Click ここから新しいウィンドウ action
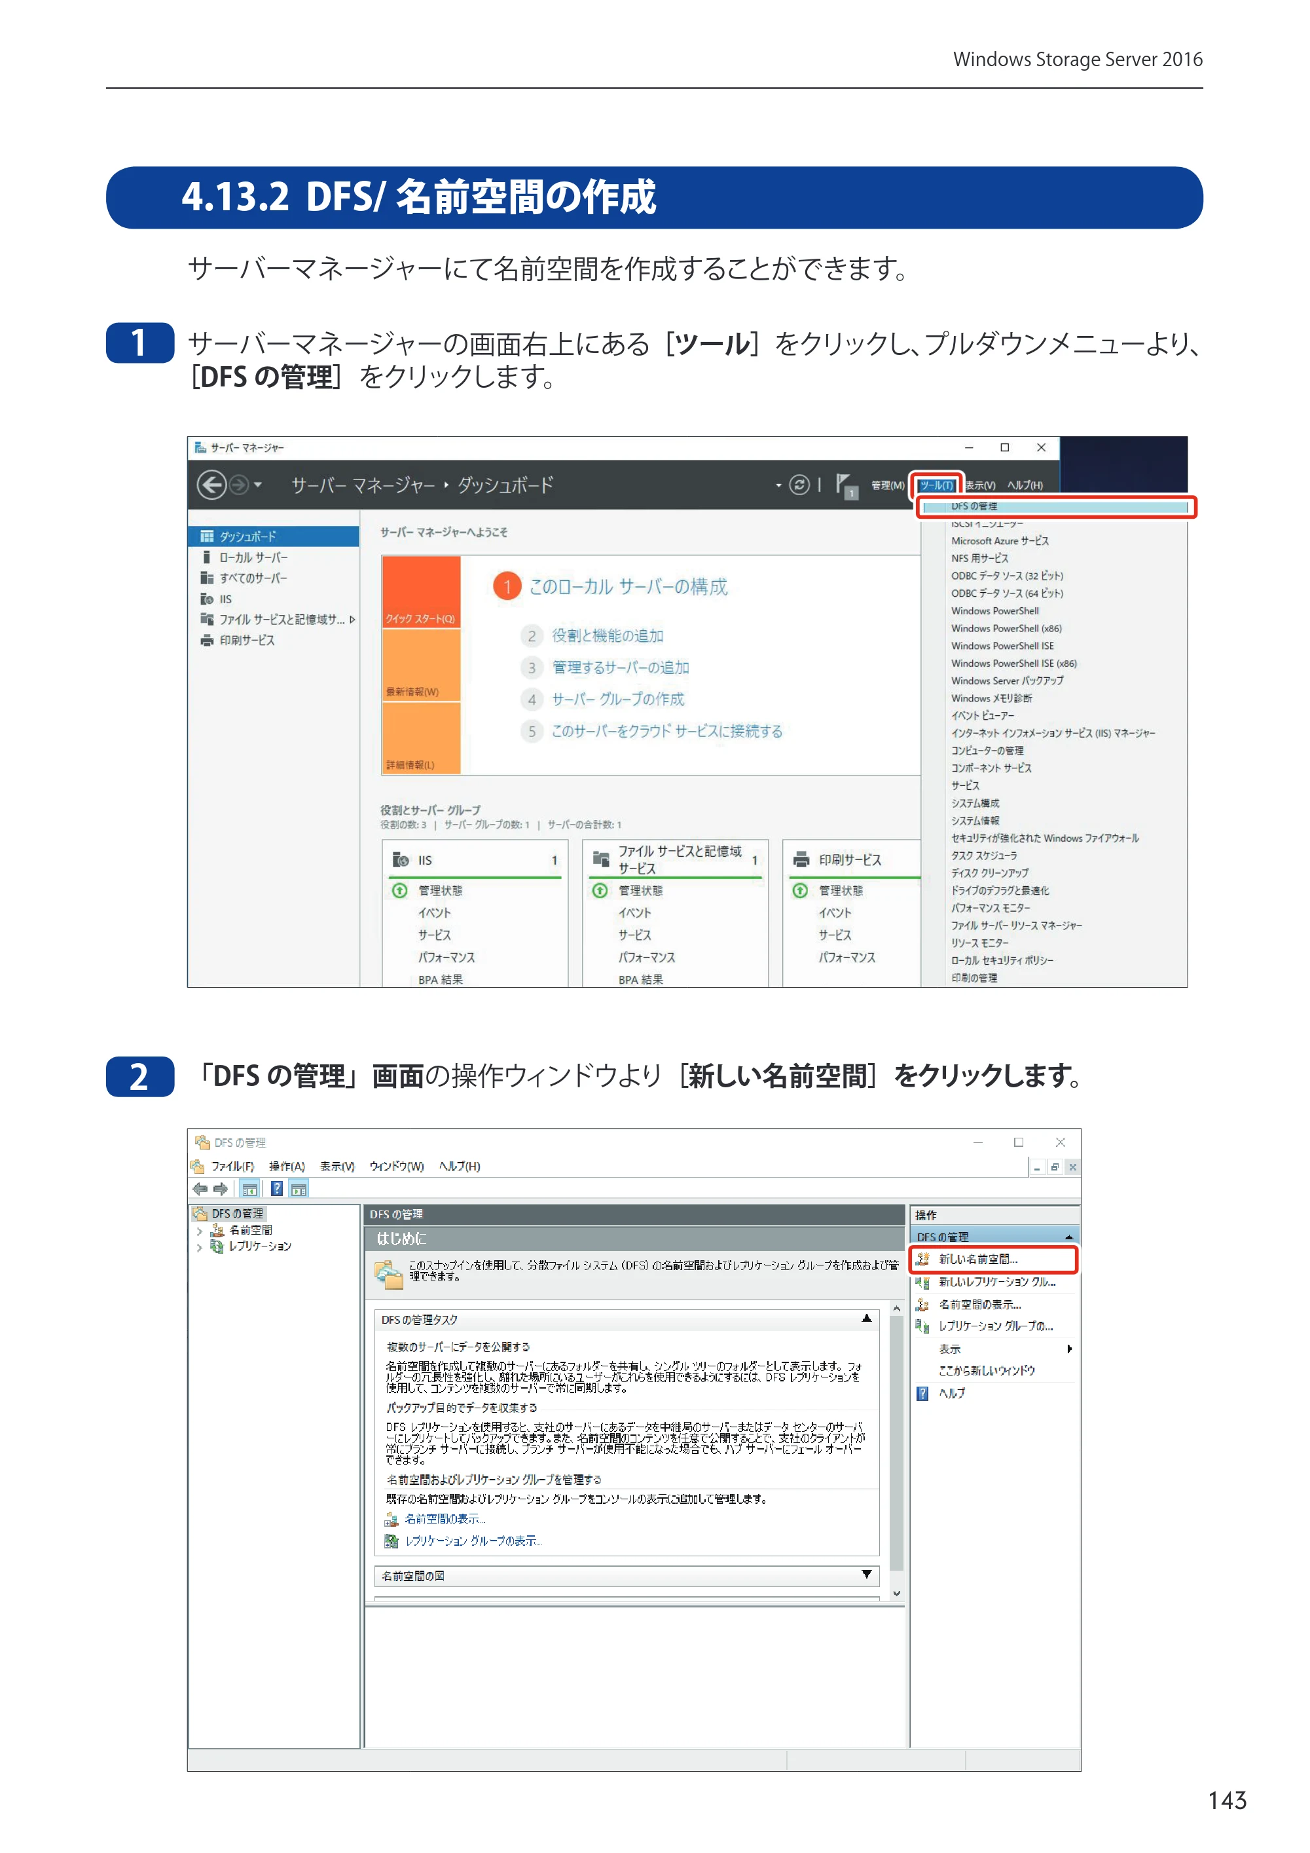1310x1853 pixels. 986,1370
